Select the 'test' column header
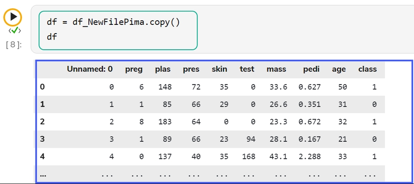The width and height of the screenshot is (414, 184). (x=247, y=69)
